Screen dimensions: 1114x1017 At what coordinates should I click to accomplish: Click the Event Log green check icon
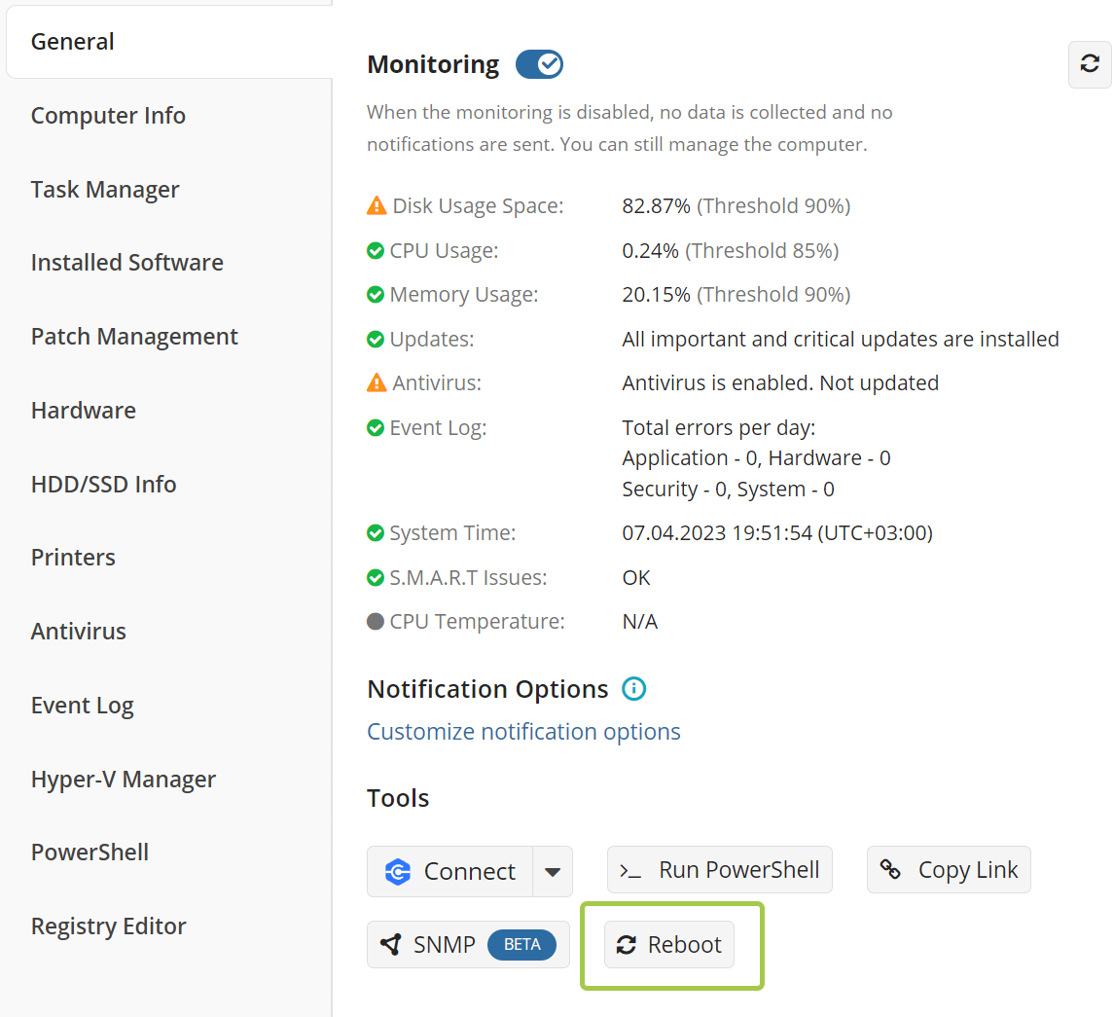click(376, 427)
